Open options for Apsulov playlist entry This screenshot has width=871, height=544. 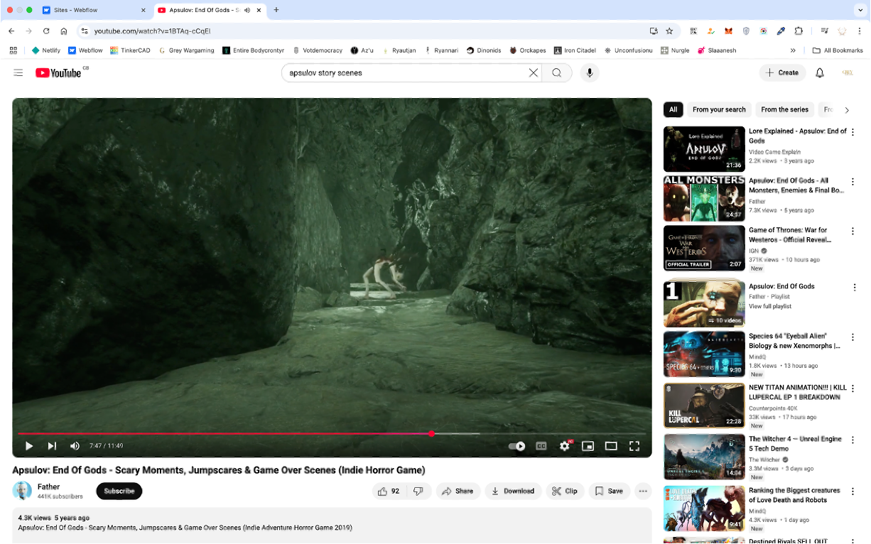(x=853, y=288)
